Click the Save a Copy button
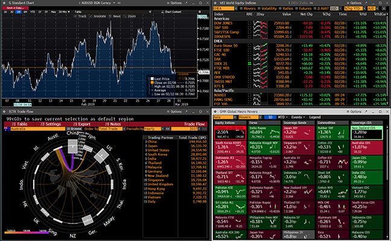Screen dimensions: 391x241 [x=15, y=8]
